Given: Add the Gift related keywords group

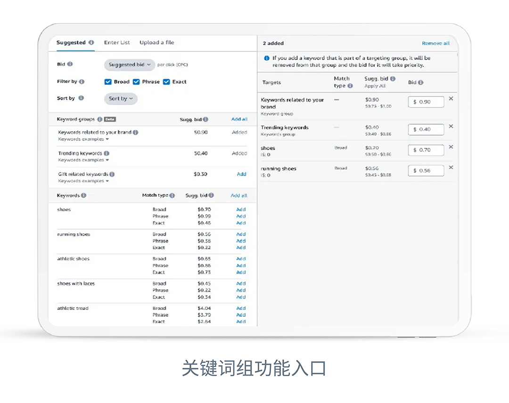Looking at the screenshot, I should coord(241,174).
